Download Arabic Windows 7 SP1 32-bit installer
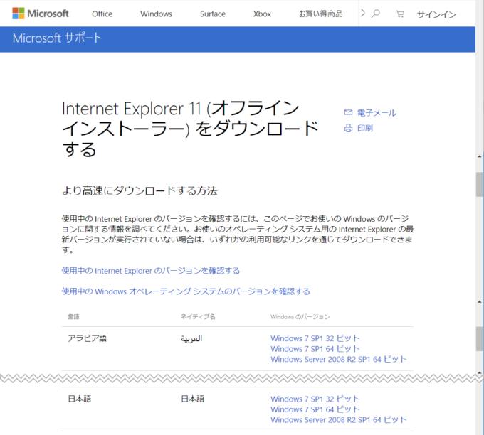 tap(315, 338)
